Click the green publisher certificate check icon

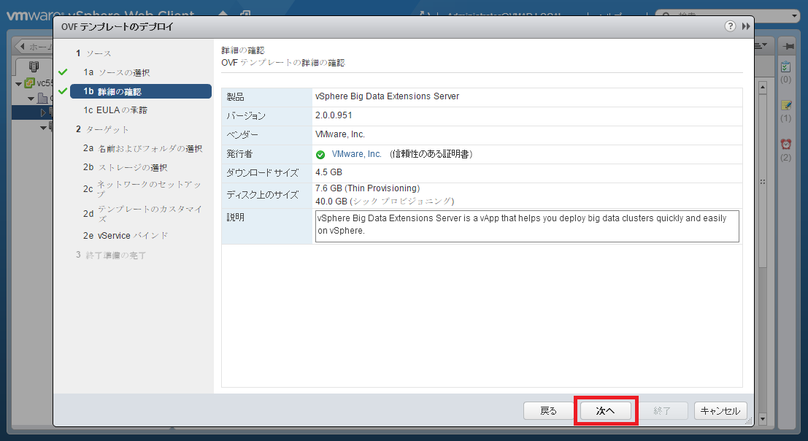pyautogui.click(x=320, y=155)
